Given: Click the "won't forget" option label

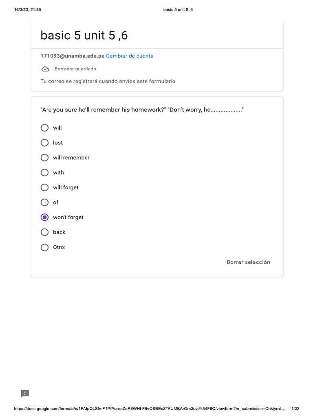Looking at the screenshot, I should [68, 217].
